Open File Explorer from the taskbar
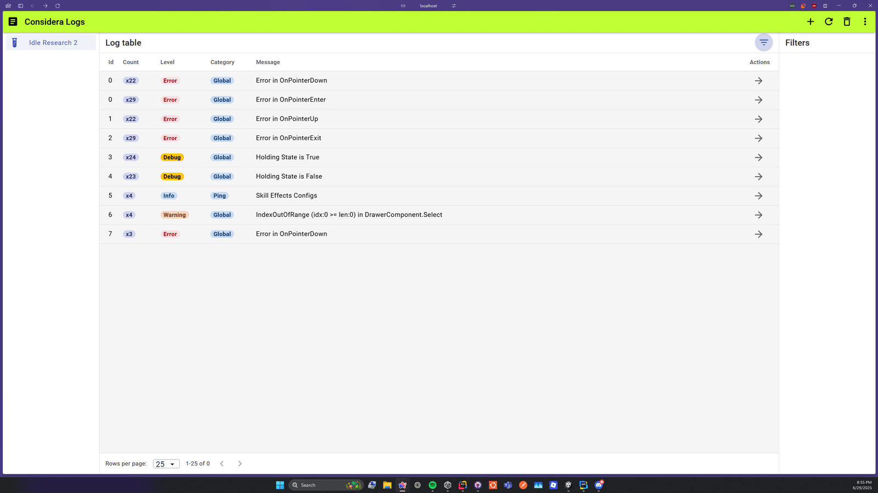878x493 pixels. pyautogui.click(x=387, y=485)
